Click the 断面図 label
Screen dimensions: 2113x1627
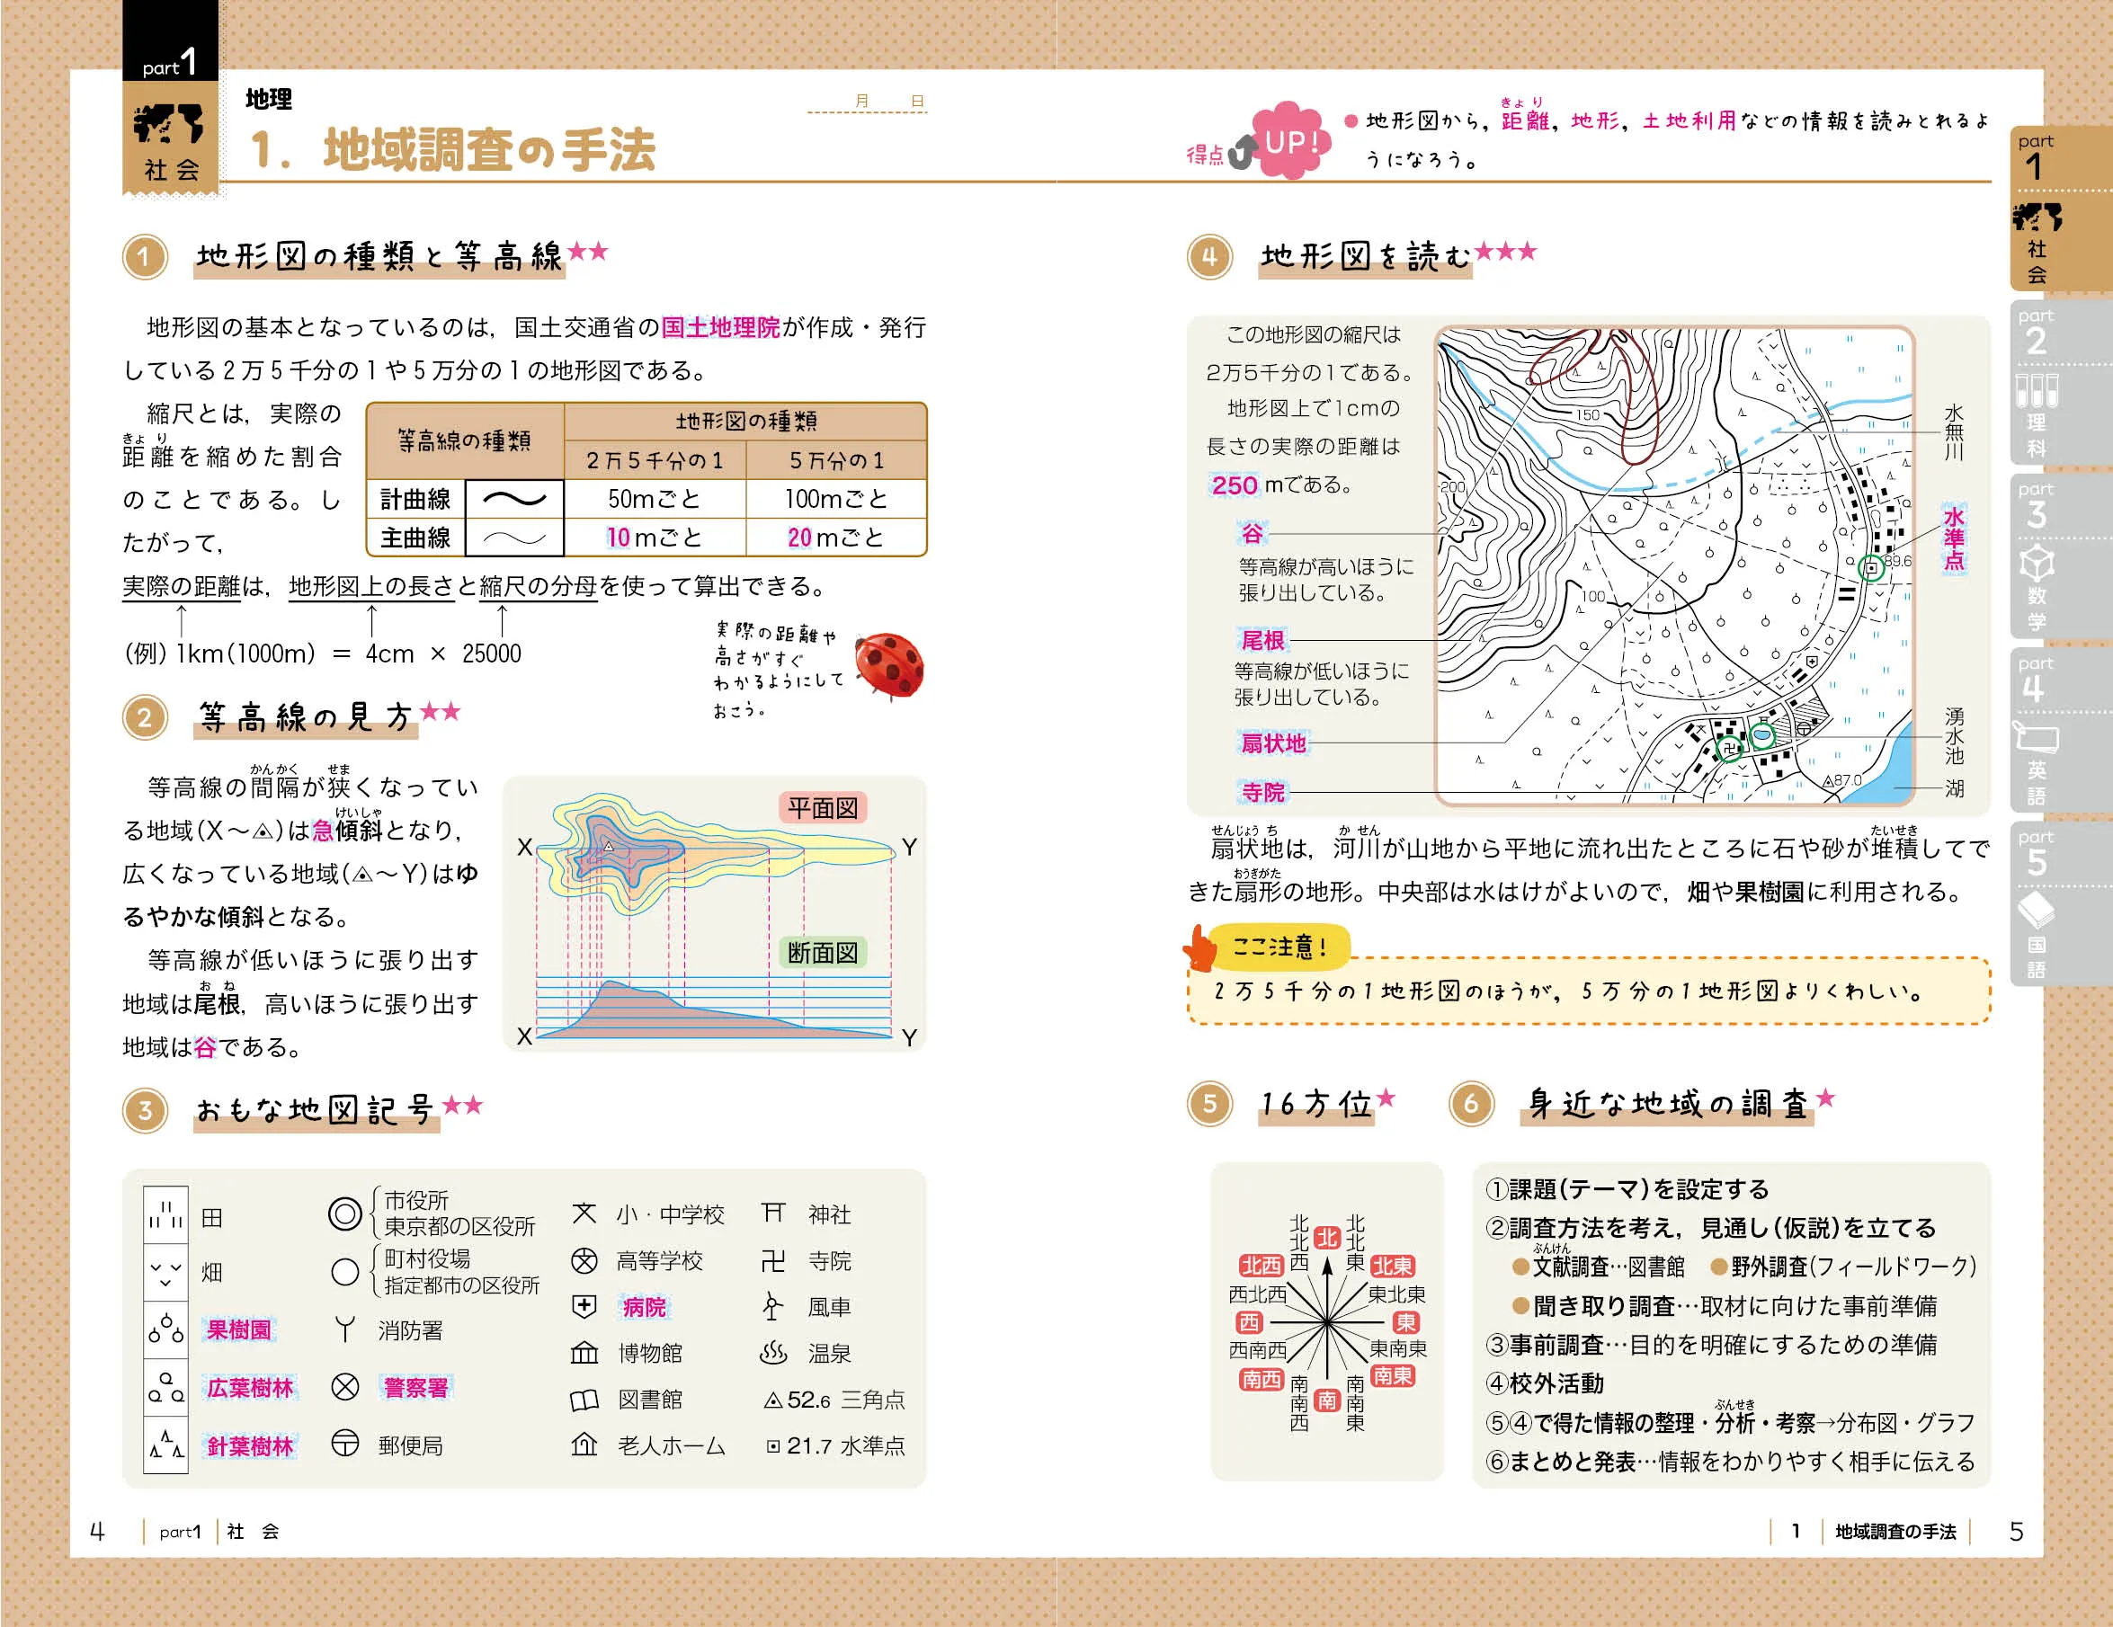(x=823, y=953)
